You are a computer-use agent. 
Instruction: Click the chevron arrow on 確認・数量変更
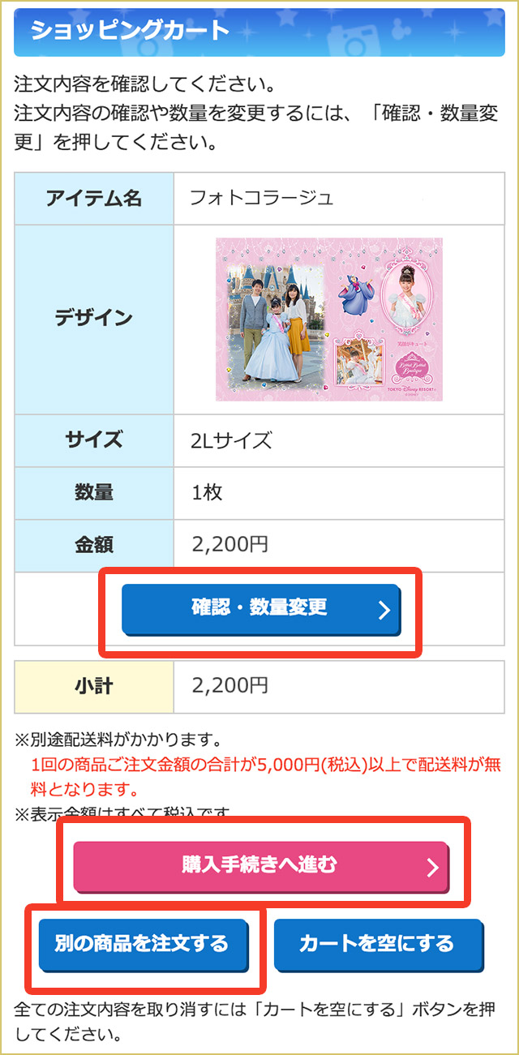pyautogui.click(x=384, y=610)
